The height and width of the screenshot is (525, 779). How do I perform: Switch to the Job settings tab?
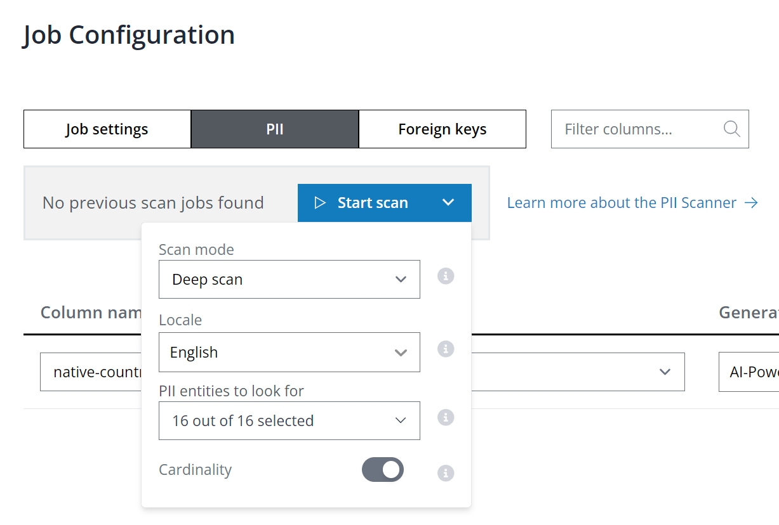point(107,129)
